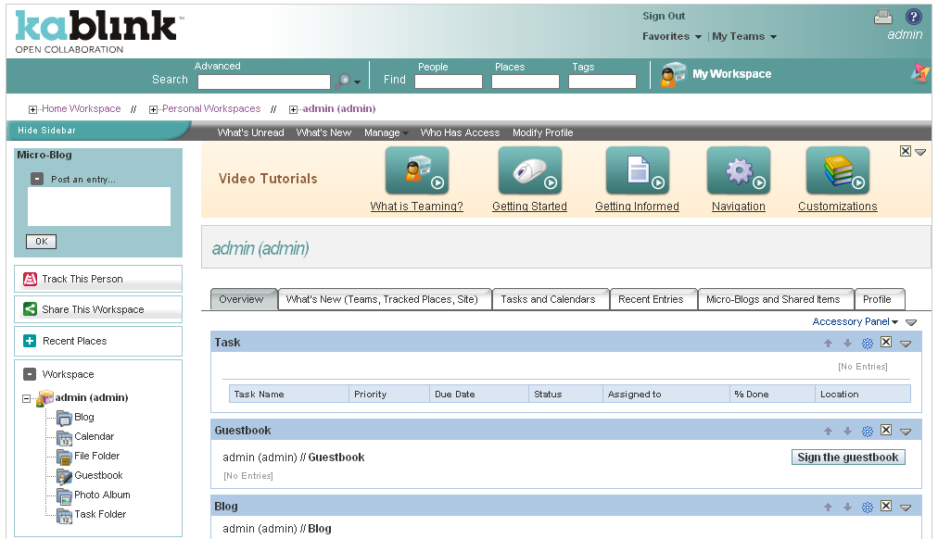The image size is (938, 539).
Task: Open the Task panel settings gear
Action: click(x=867, y=343)
